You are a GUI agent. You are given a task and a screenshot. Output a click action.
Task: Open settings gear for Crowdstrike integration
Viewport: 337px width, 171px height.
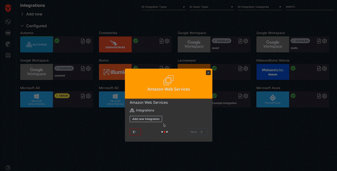(167, 41)
